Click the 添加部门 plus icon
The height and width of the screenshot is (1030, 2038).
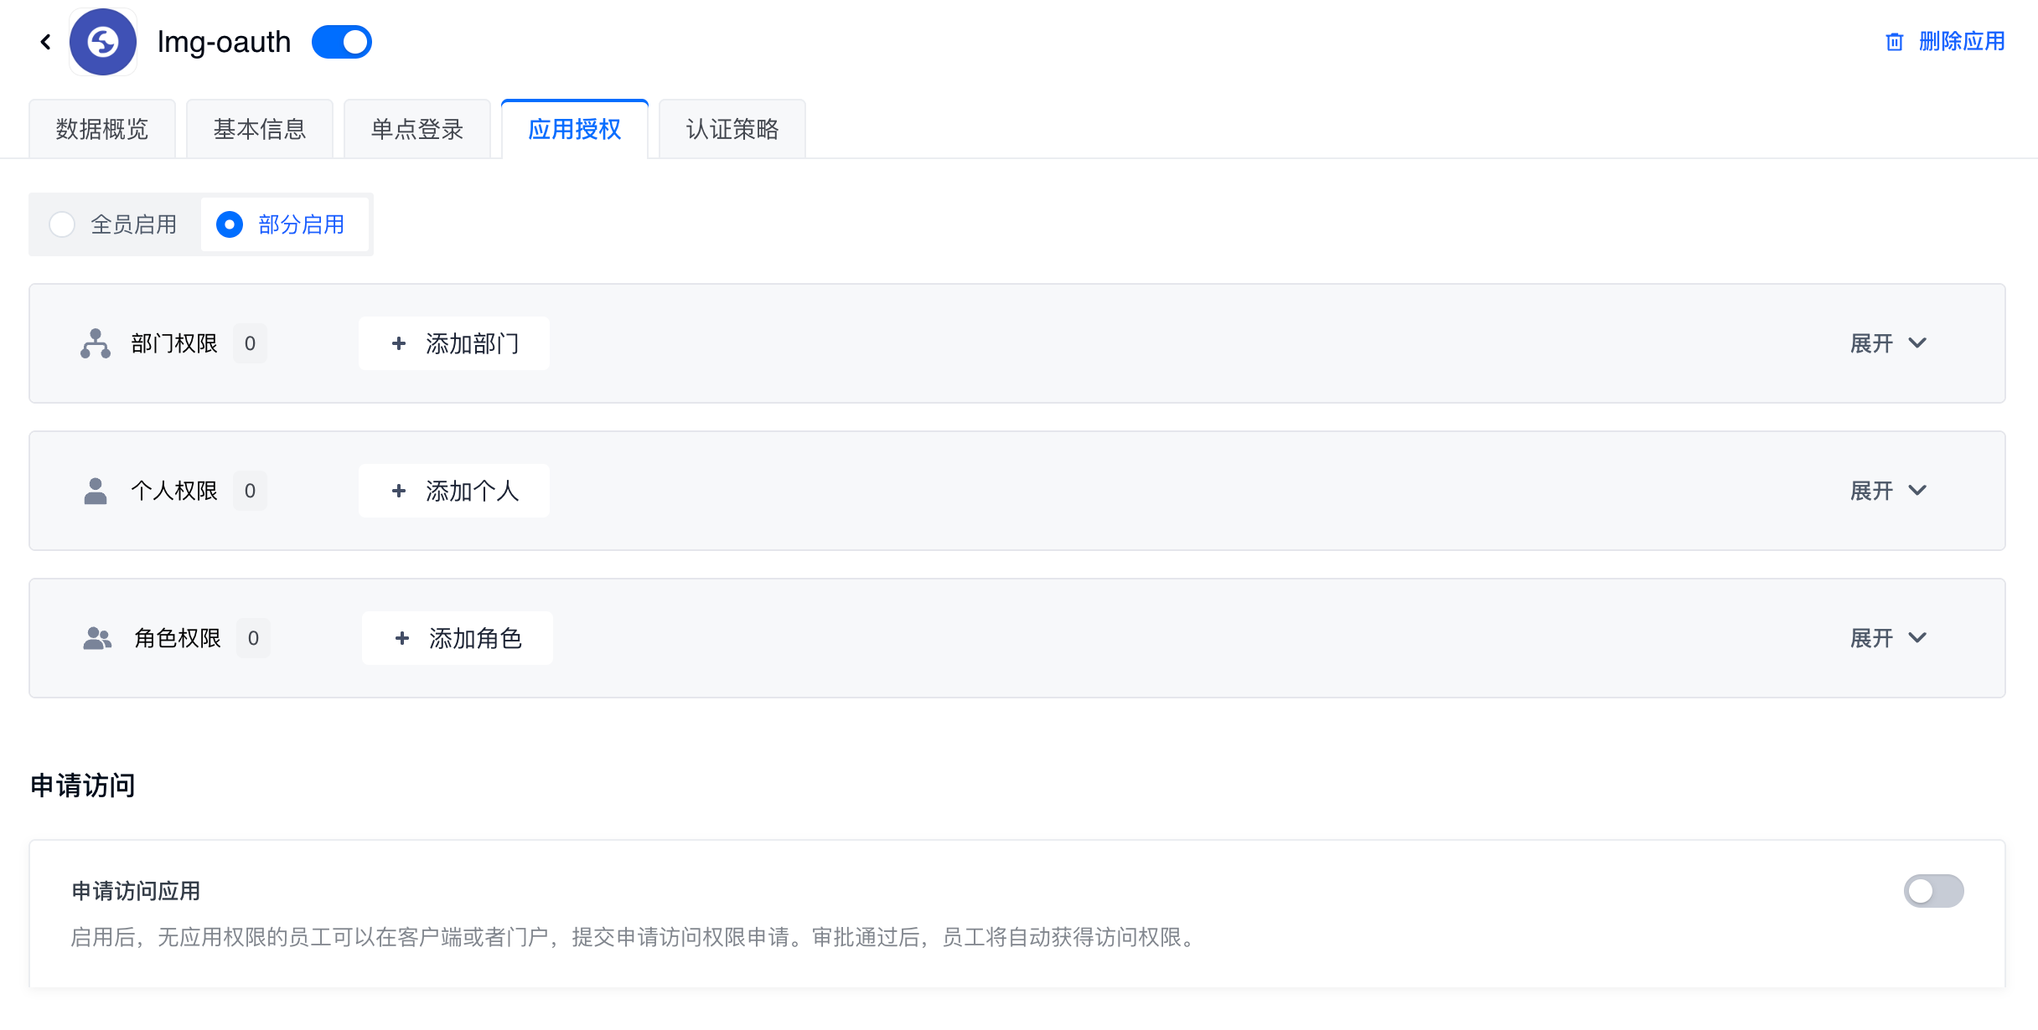click(399, 343)
